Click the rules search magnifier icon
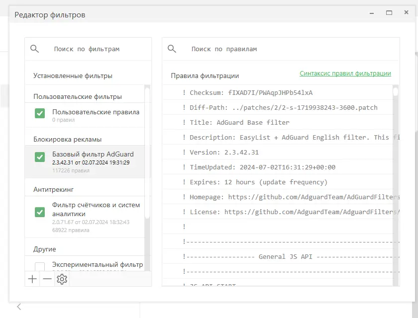This screenshot has height=318, width=418. pyautogui.click(x=172, y=49)
